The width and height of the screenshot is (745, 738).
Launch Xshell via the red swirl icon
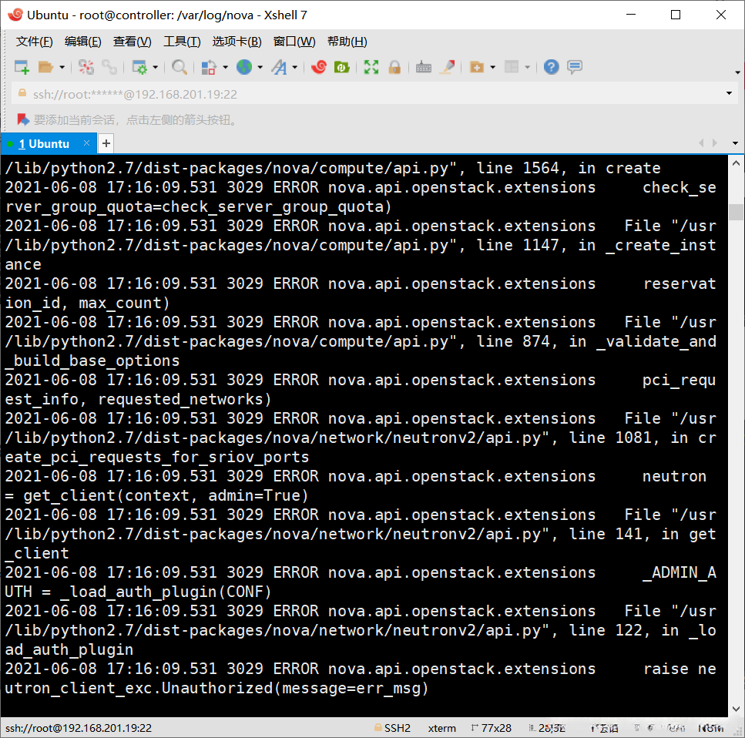click(x=319, y=67)
